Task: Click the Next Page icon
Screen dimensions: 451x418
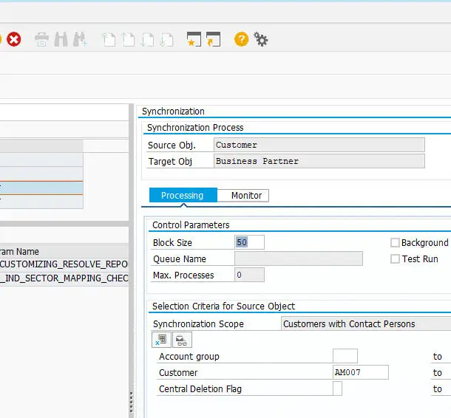Action: 148,39
